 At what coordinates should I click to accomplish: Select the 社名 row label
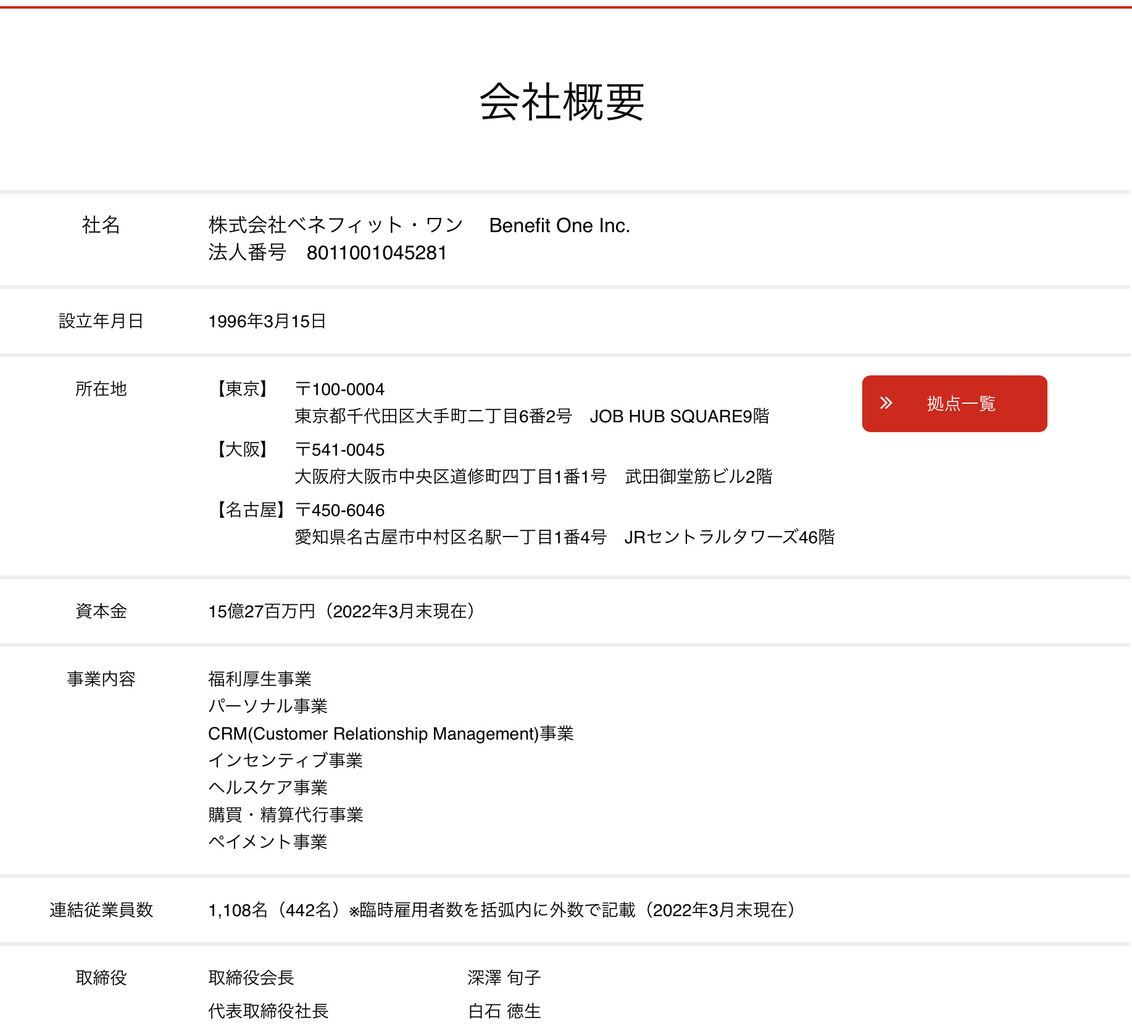pyautogui.click(x=101, y=225)
